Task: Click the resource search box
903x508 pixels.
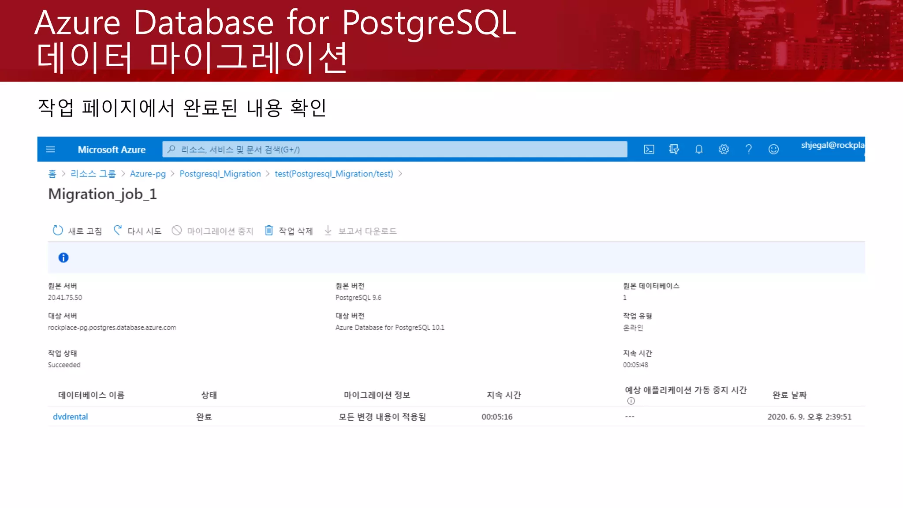Action: point(395,149)
